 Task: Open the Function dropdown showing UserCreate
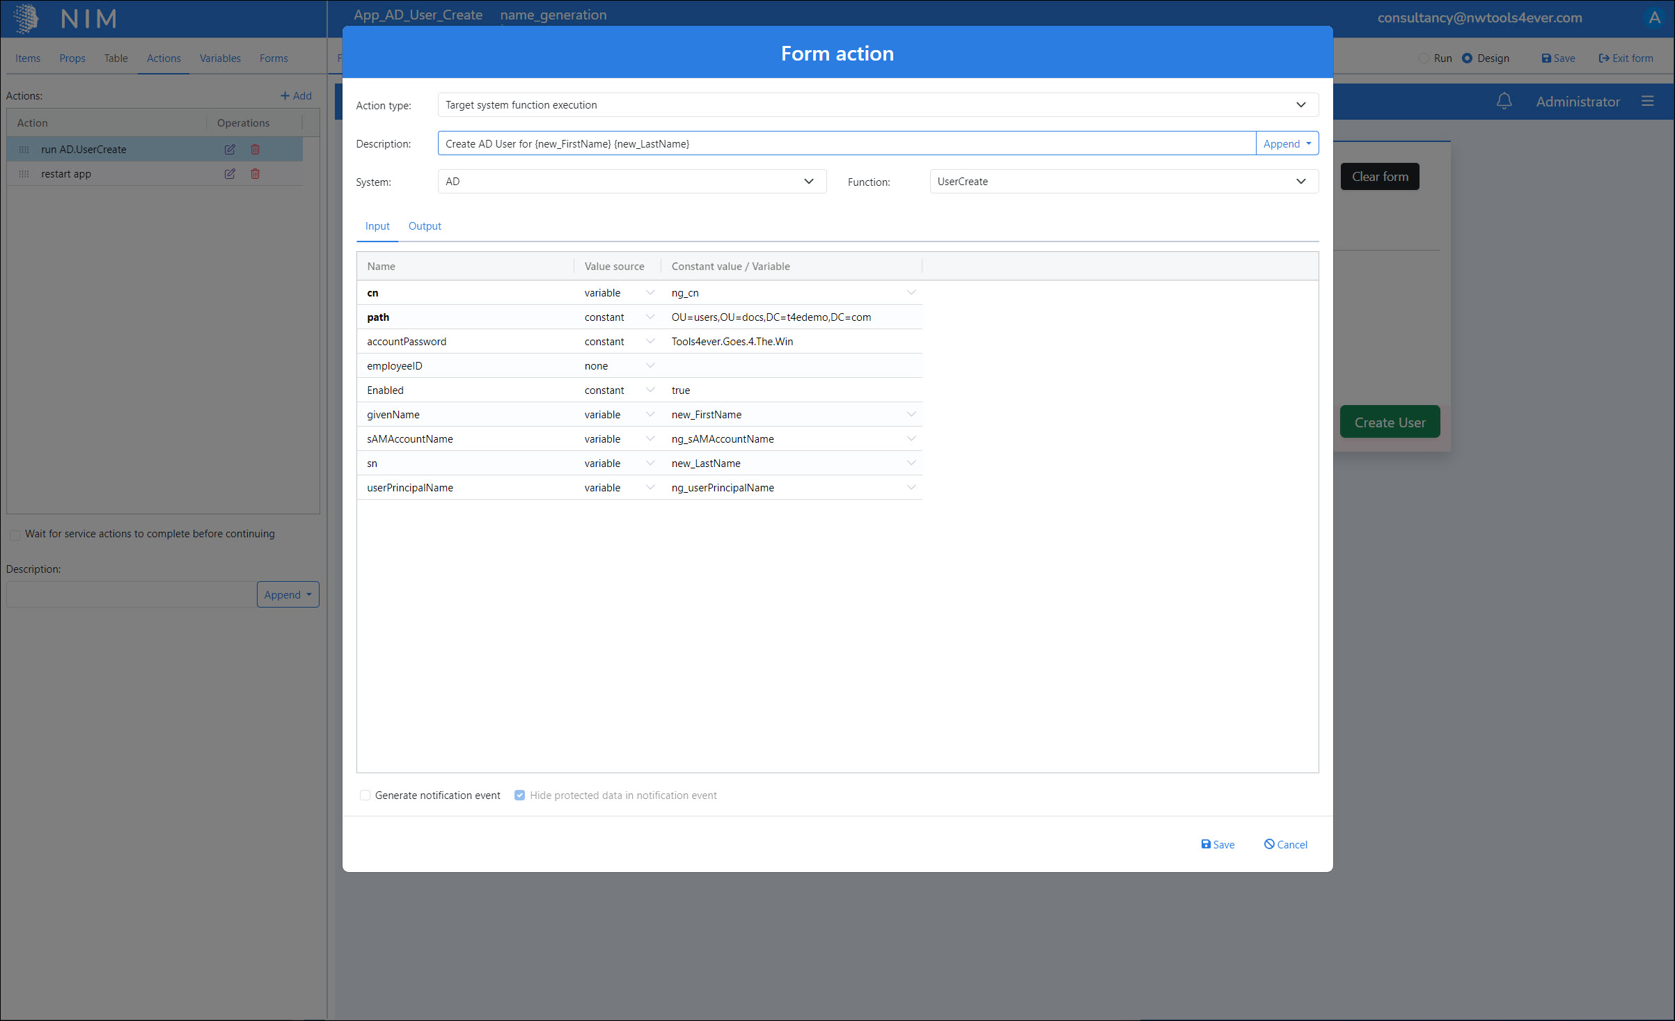(1123, 182)
